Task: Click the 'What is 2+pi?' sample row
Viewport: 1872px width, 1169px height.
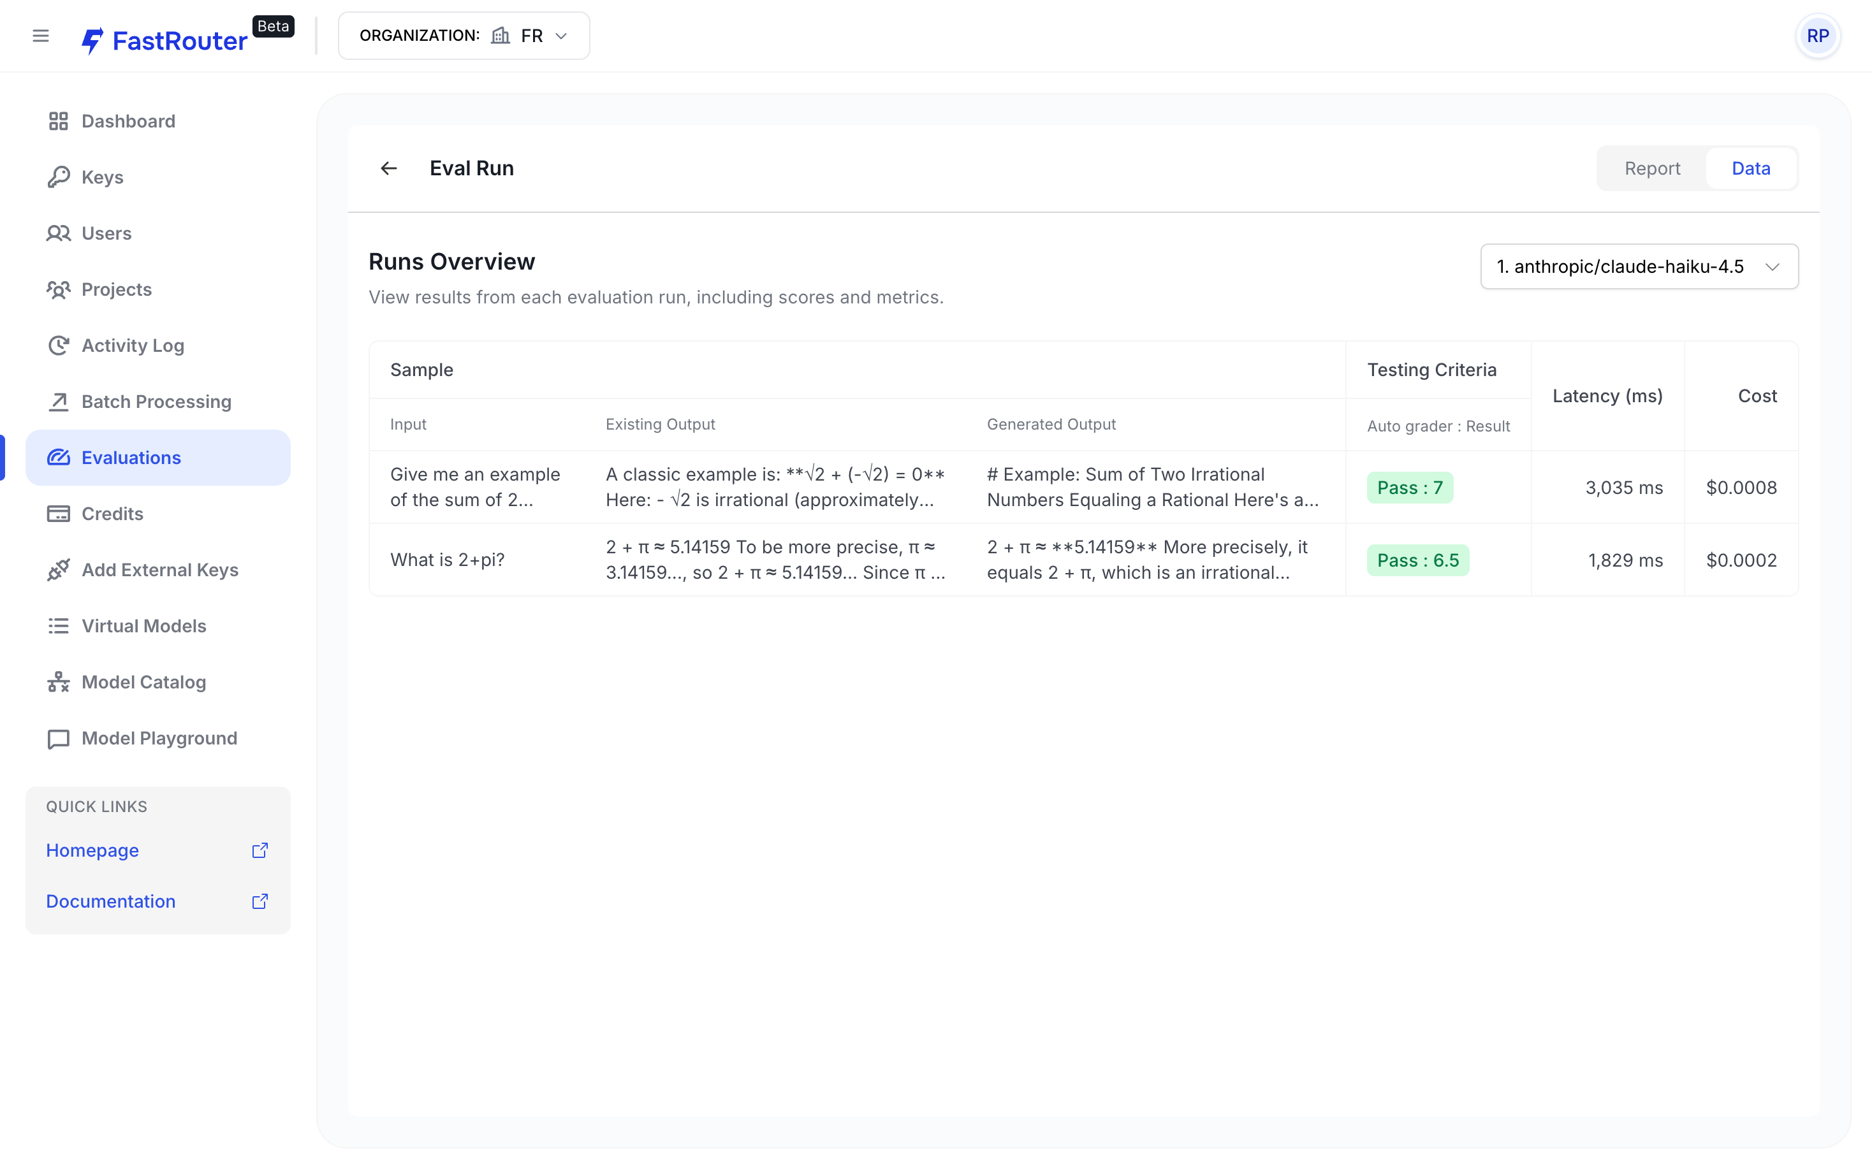Action: pos(447,560)
